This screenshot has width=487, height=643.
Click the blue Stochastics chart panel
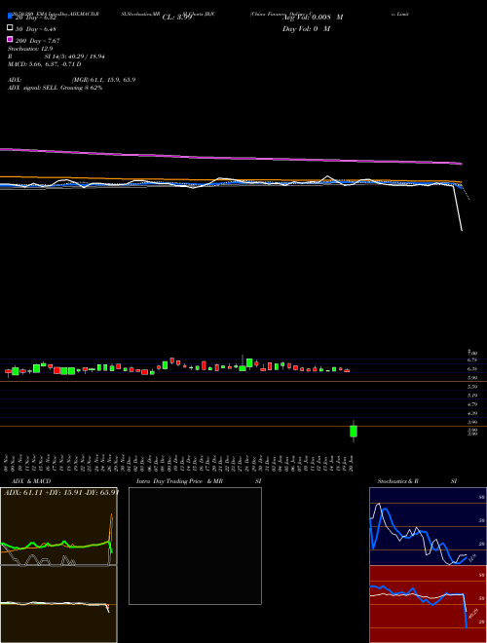point(428,526)
